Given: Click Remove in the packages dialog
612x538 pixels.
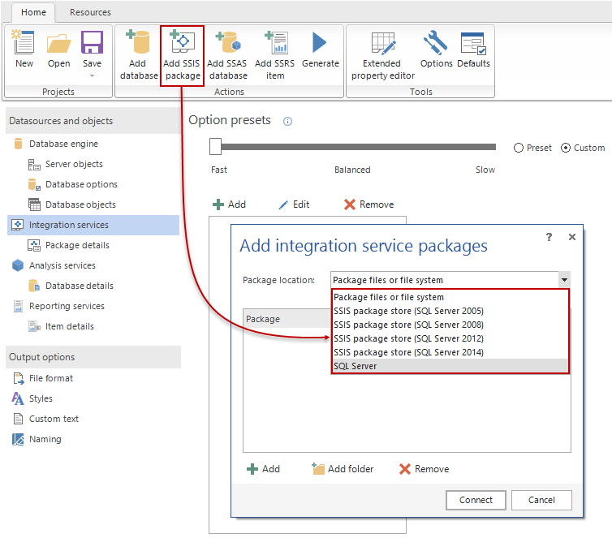Looking at the screenshot, I should click(424, 468).
